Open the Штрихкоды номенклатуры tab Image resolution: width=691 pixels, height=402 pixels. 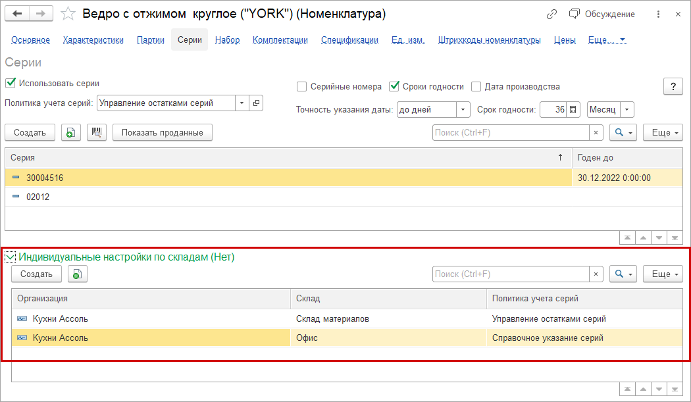pyautogui.click(x=489, y=40)
